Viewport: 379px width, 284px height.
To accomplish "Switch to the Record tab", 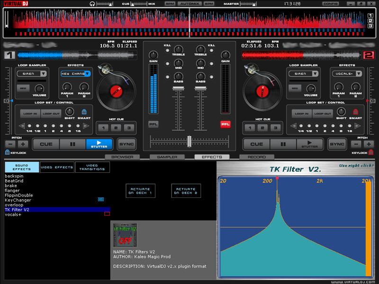I will click(x=257, y=157).
